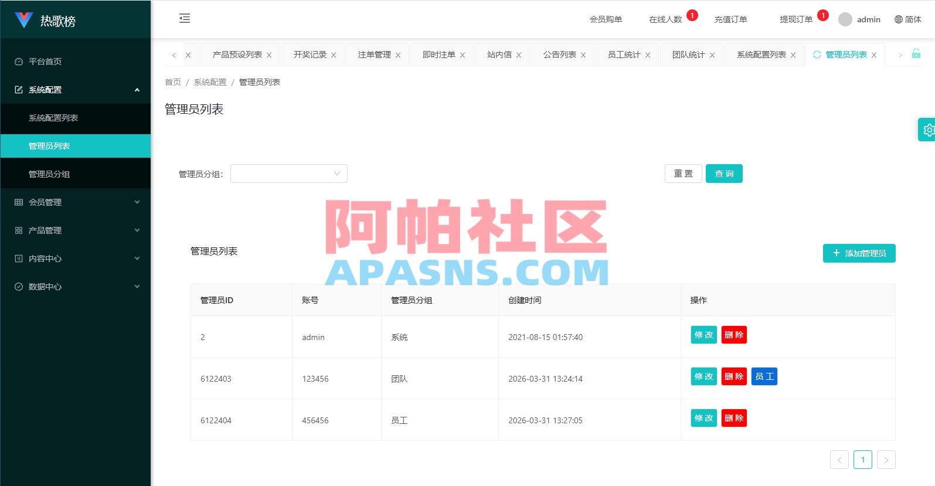
Task: Collapse the 系统配置 sidebar menu
Action: tap(76, 90)
